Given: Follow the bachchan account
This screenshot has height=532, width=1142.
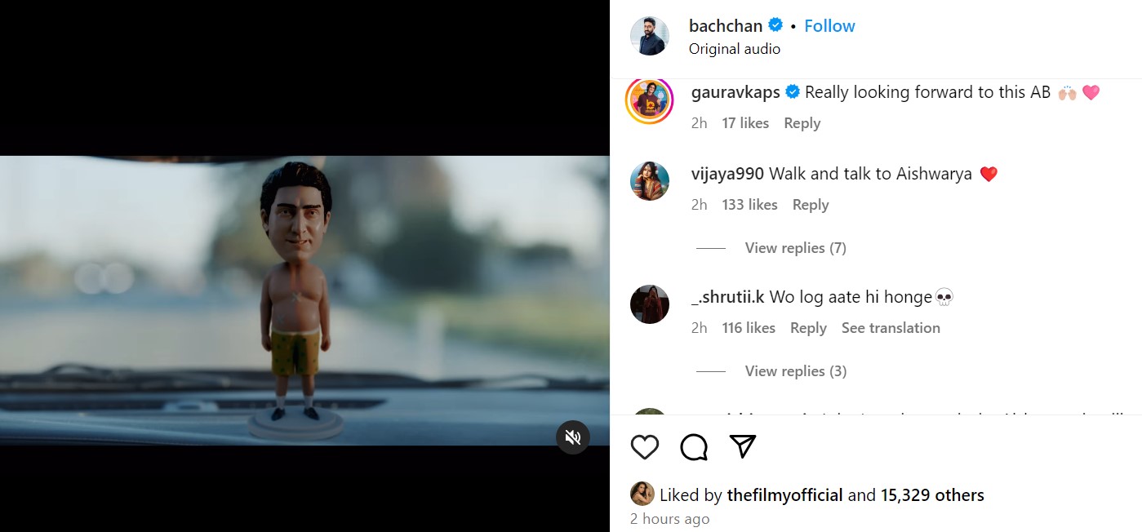Looking at the screenshot, I should point(829,25).
